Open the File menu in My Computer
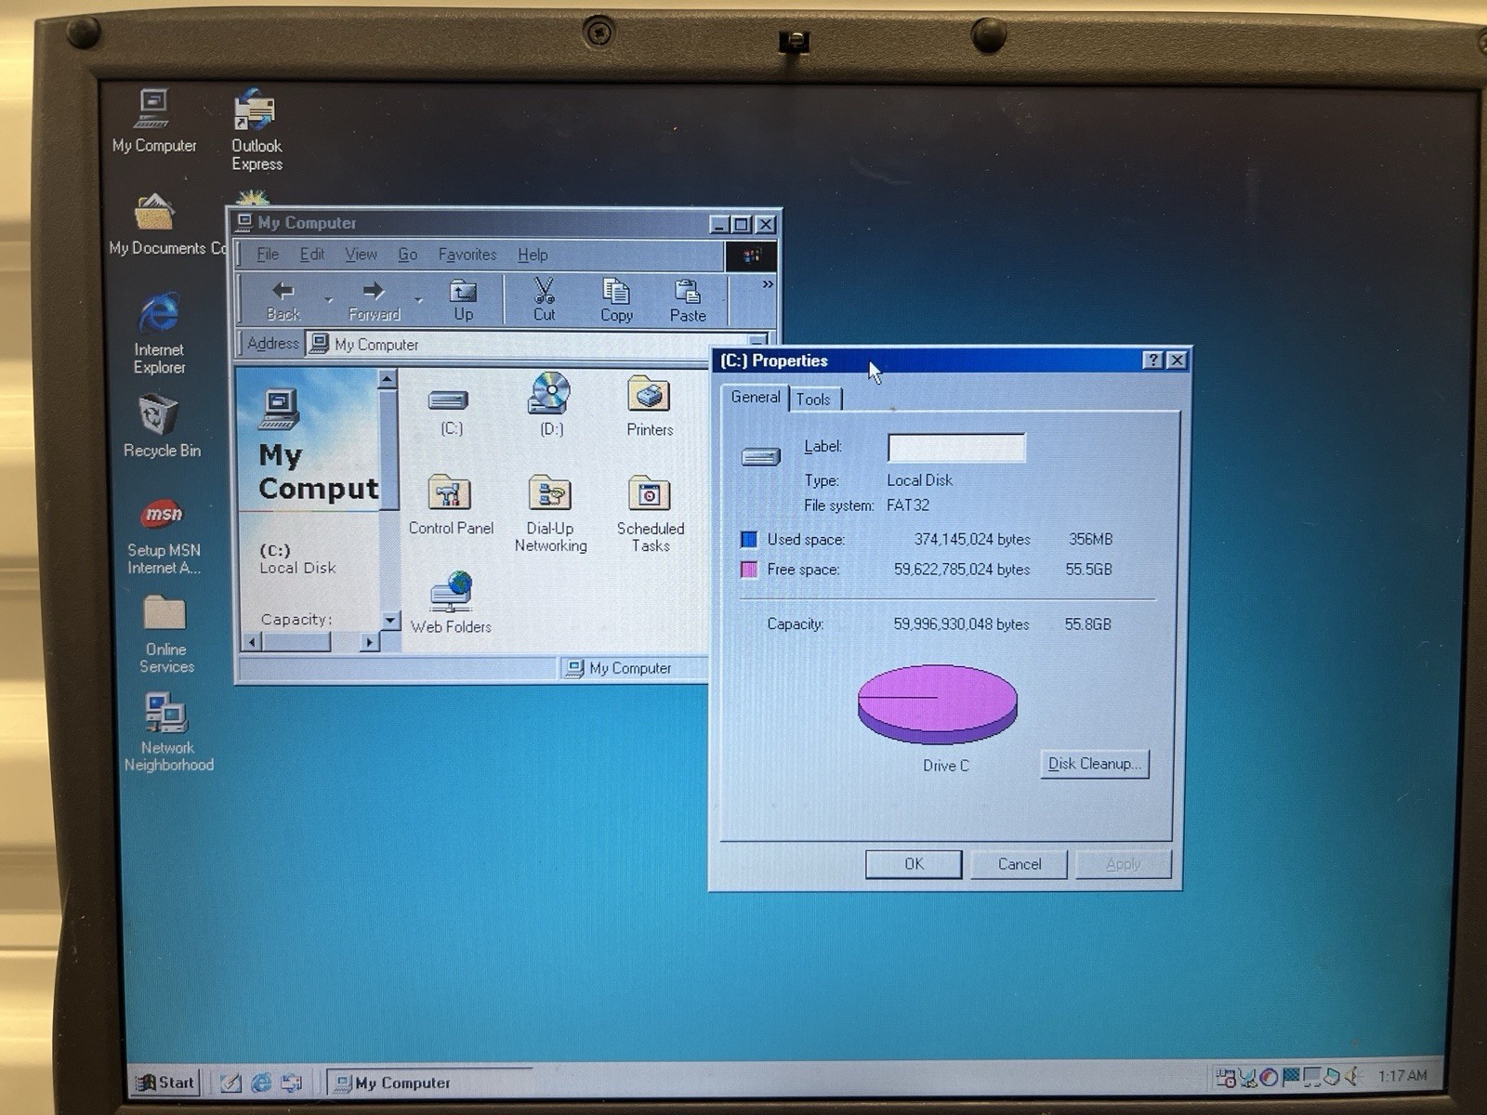The height and width of the screenshot is (1115, 1487). 268,255
